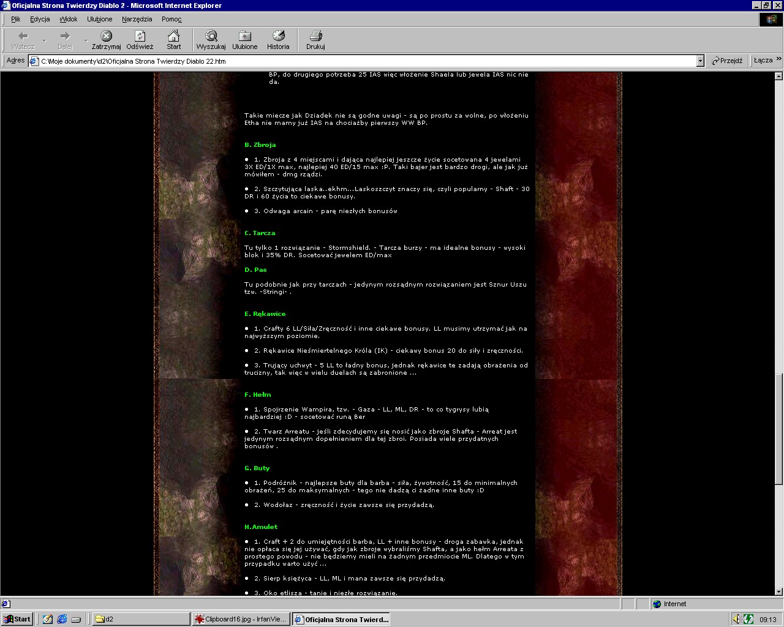Click the Przejdź go button

pyautogui.click(x=727, y=61)
